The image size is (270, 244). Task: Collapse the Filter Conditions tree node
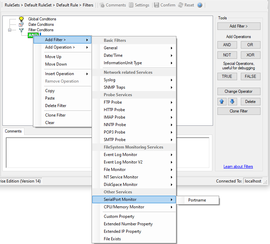pos(9,30)
